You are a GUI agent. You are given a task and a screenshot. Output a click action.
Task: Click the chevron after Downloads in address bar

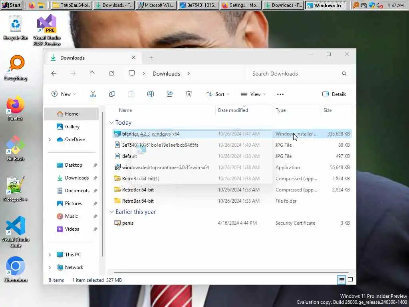tap(189, 74)
